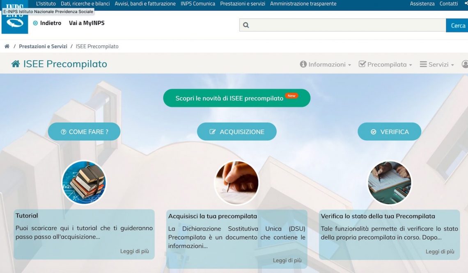Click the INPS logo
468x273 pixels.
click(x=15, y=17)
